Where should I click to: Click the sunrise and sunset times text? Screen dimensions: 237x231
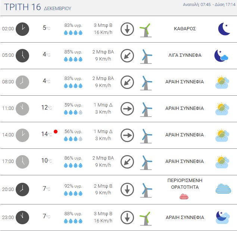[x=209, y=5]
